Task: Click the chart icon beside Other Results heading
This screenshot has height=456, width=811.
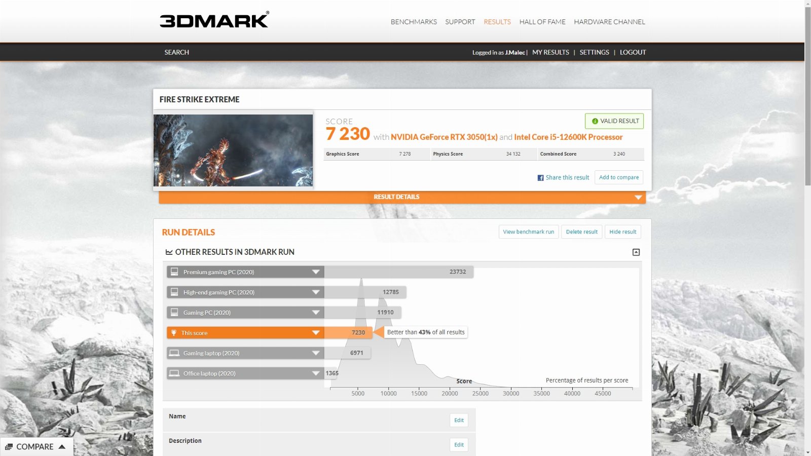Action: (169, 252)
